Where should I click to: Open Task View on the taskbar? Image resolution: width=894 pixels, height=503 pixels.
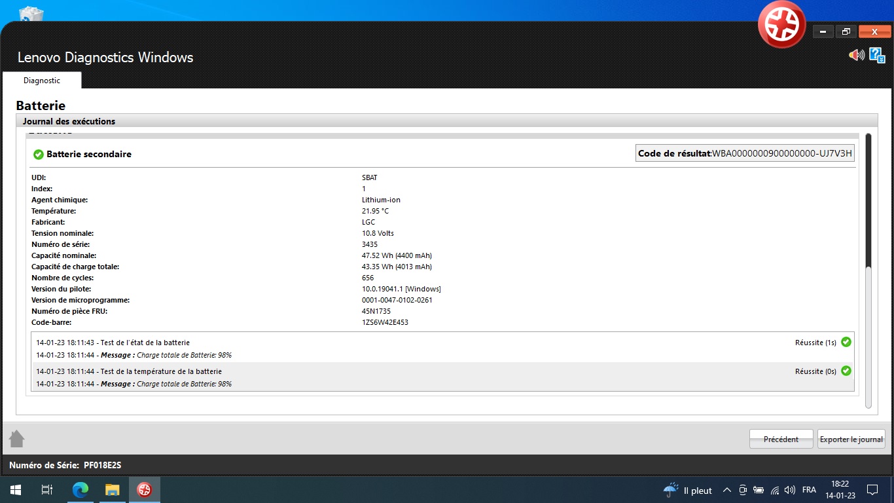[x=47, y=490]
